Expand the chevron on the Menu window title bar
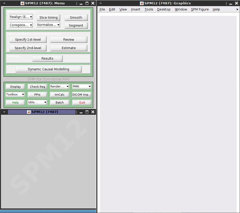240x213 pixels. pyautogui.click(x=4, y=3)
